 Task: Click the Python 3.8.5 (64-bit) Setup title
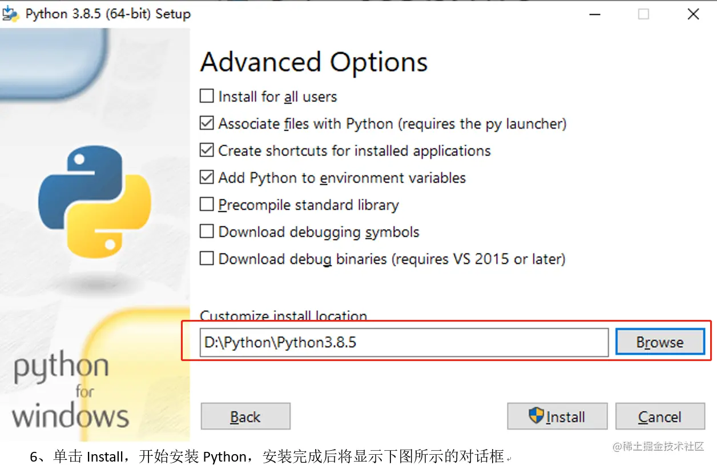(108, 14)
